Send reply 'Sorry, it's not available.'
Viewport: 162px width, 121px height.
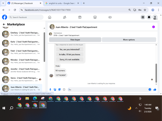70,59
